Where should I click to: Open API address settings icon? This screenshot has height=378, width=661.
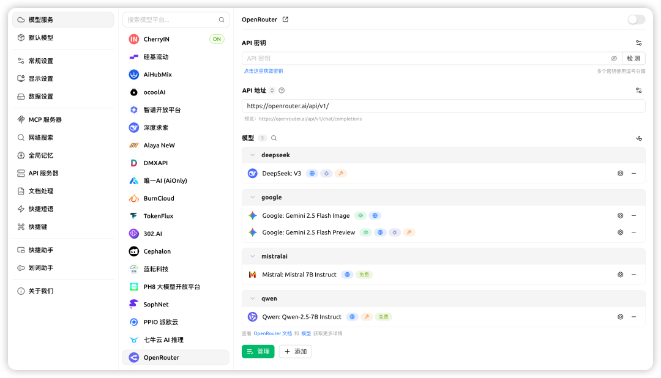(638, 91)
